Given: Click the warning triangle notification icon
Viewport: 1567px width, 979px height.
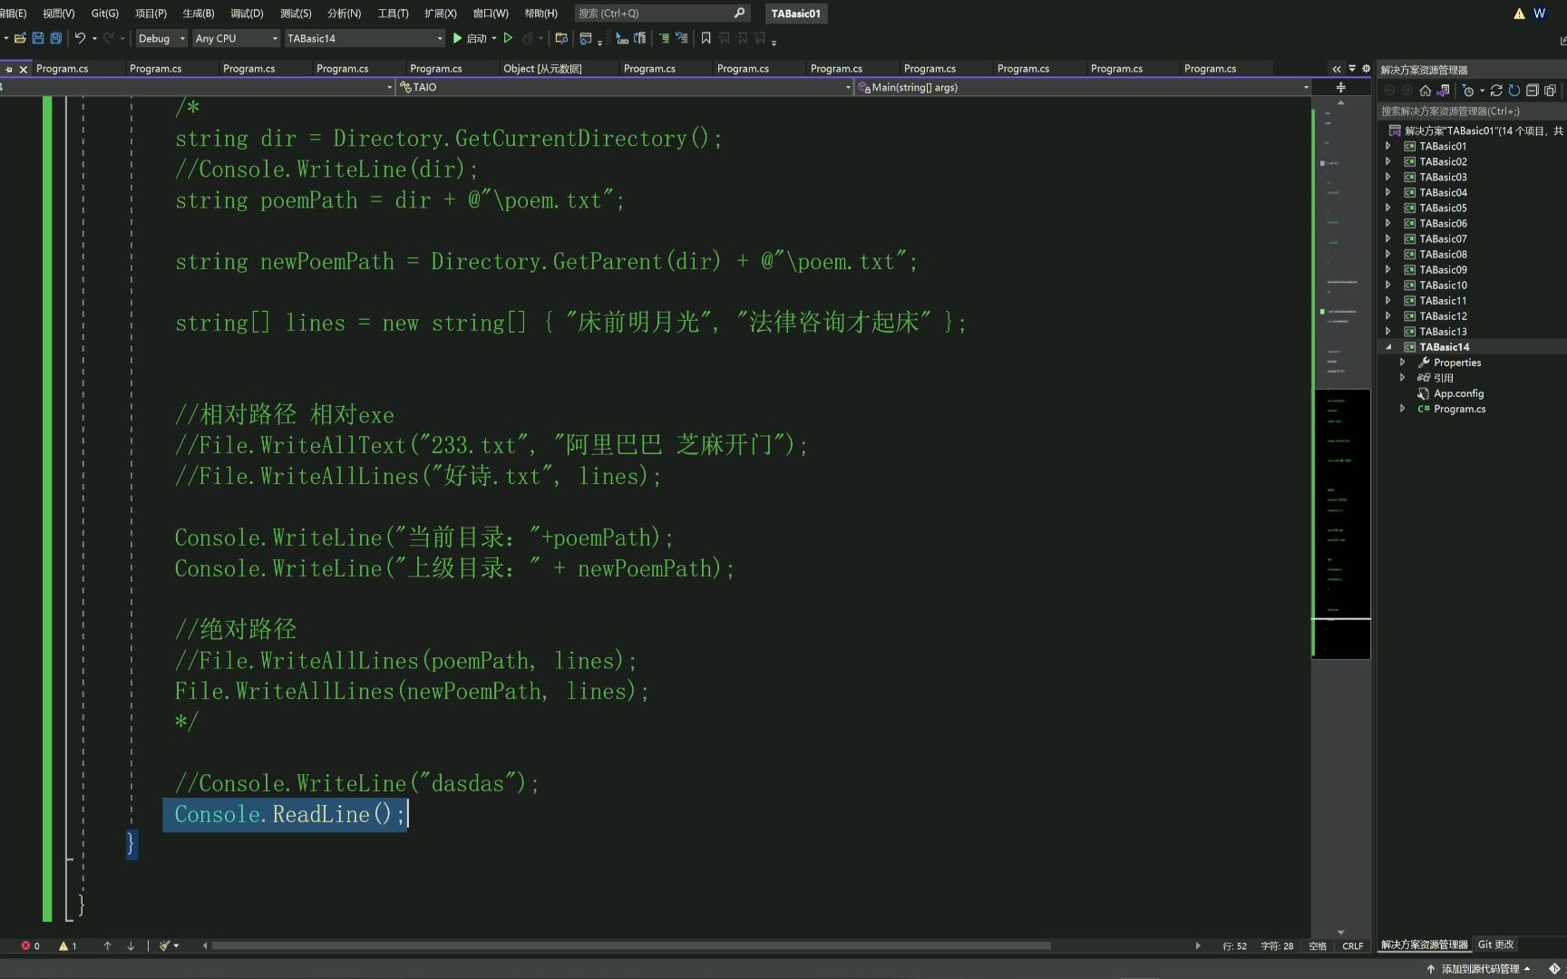Looking at the screenshot, I should [x=1519, y=13].
